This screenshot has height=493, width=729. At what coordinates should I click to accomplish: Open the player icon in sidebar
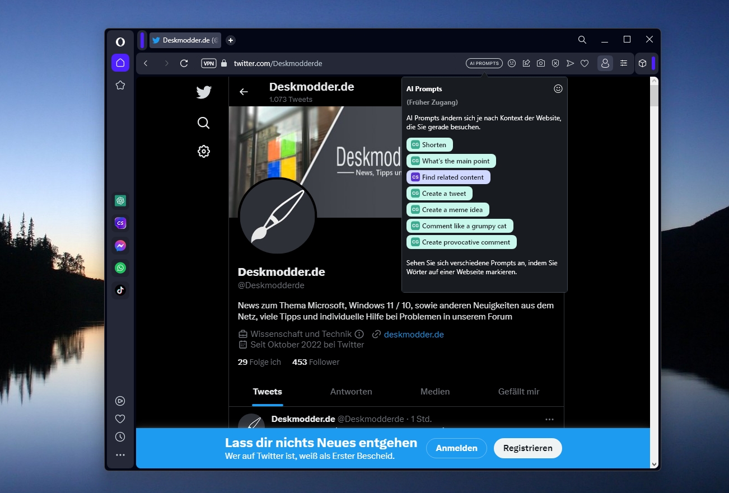click(120, 401)
